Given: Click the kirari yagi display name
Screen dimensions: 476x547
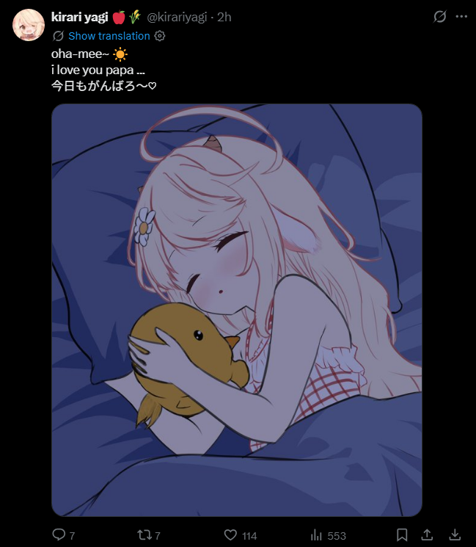Looking at the screenshot, I should (x=79, y=17).
